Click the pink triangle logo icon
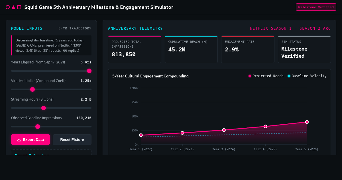342x180 pixels. tap(13, 7)
